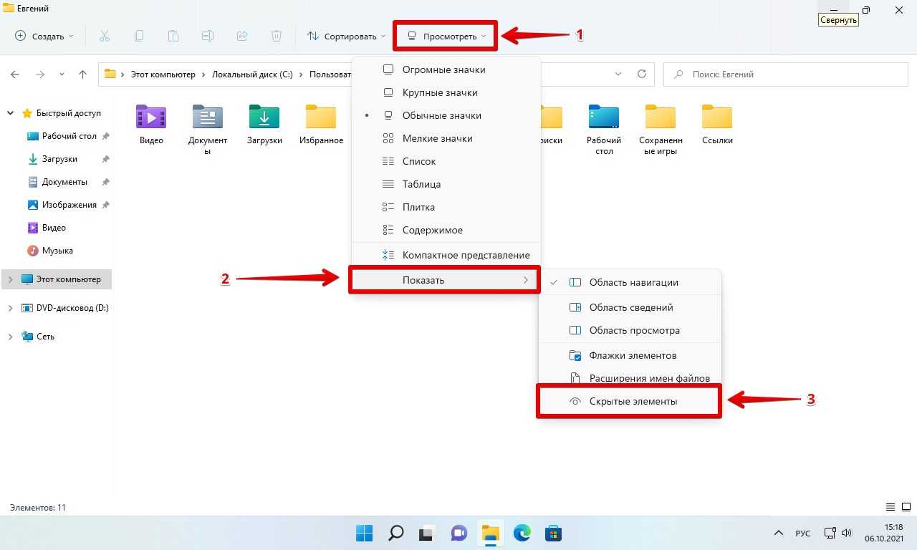Refresh the current folder view
Viewport: 917px width, 550px height.
coord(642,74)
